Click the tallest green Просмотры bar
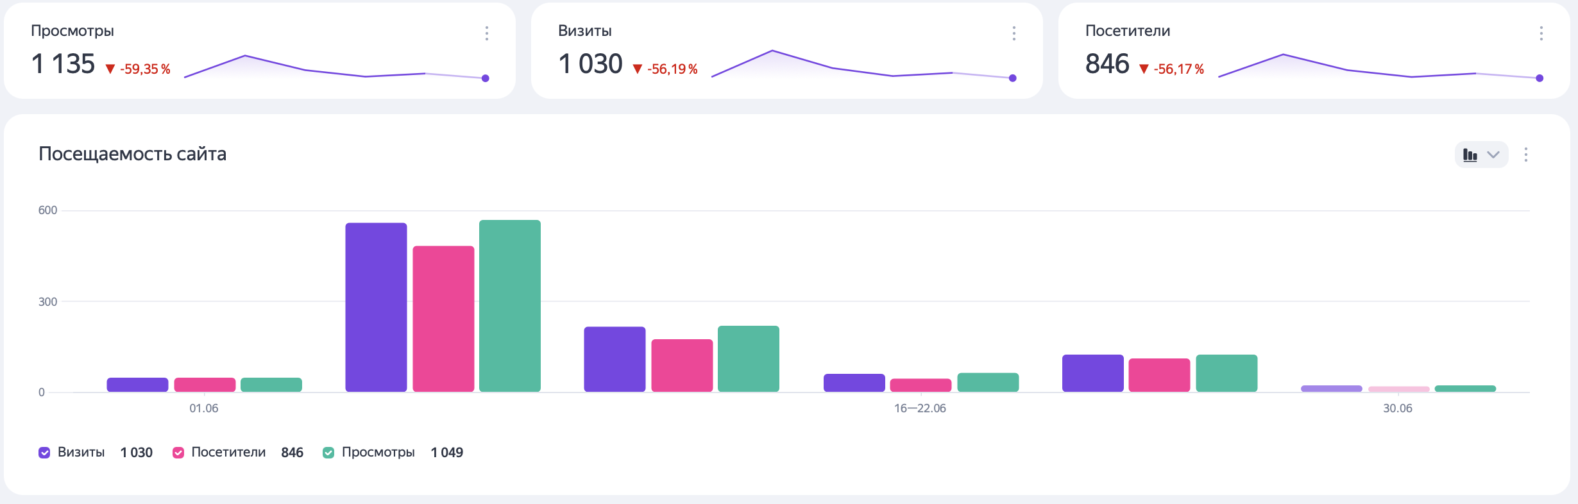The height and width of the screenshot is (504, 1578). point(510,306)
